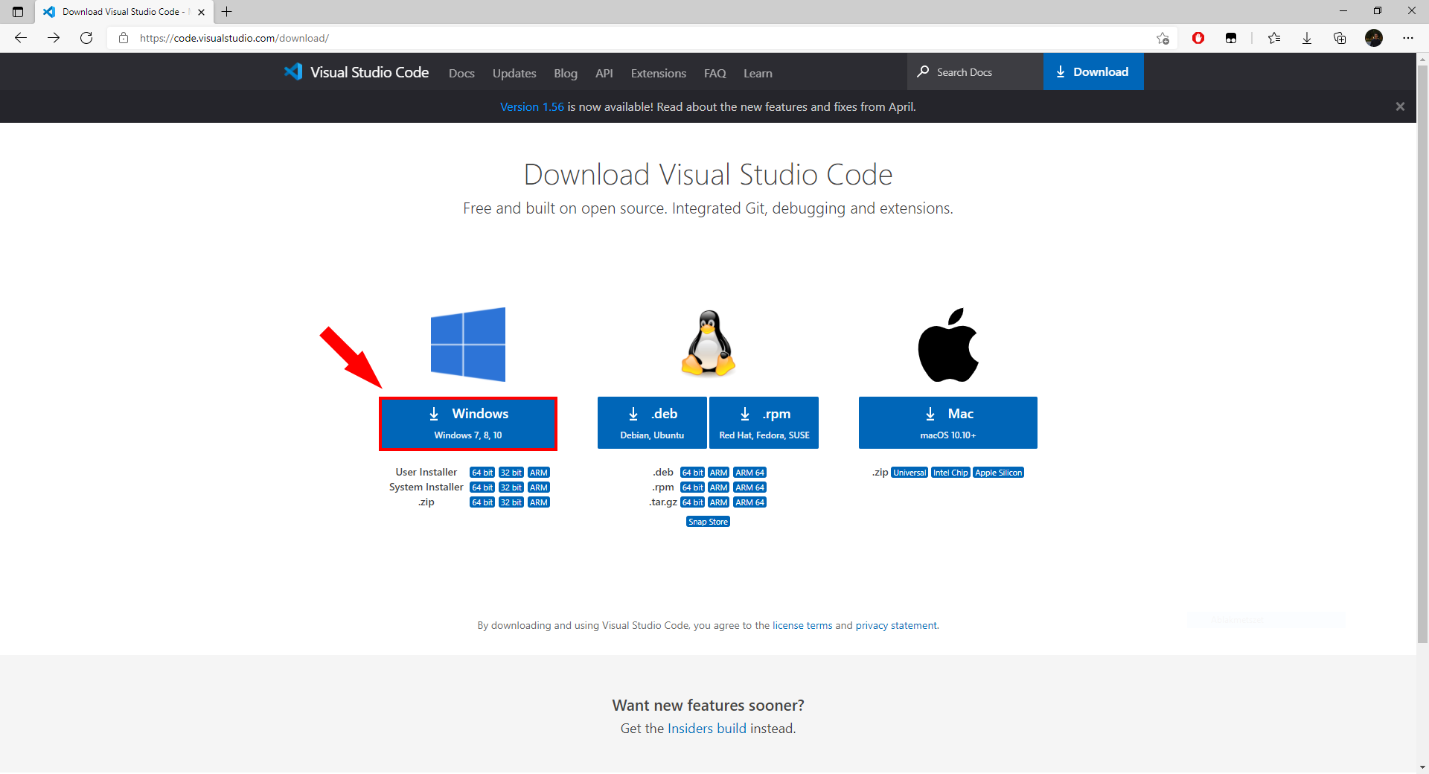Click the browser forward arrow

coord(54,38)
